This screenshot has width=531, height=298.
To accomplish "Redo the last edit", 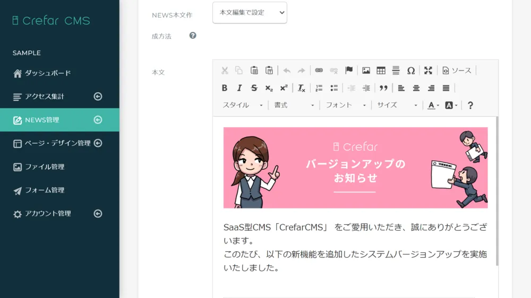I will click(x=302, y=71).
